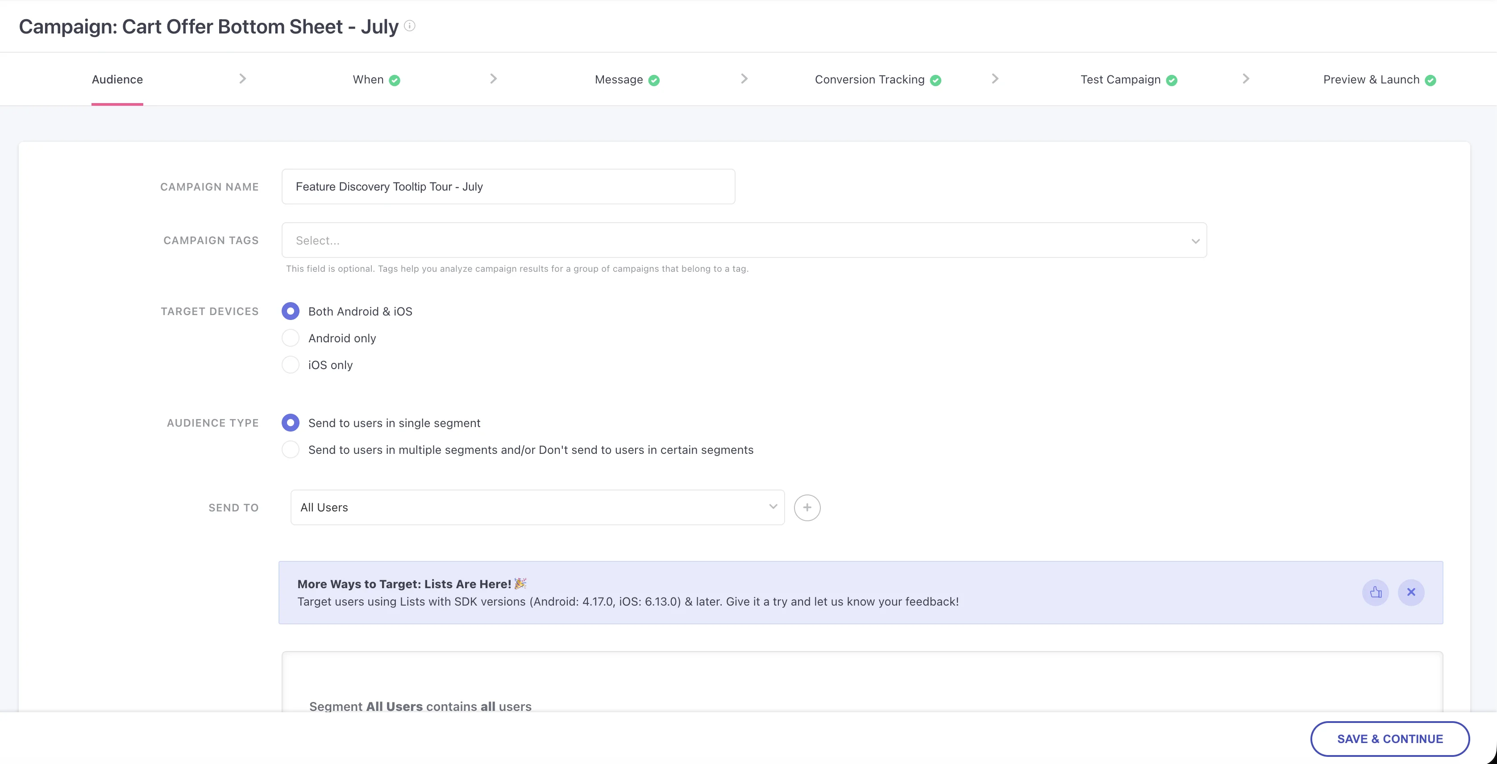Select Both Android & iOS devices

click(291, 311)
